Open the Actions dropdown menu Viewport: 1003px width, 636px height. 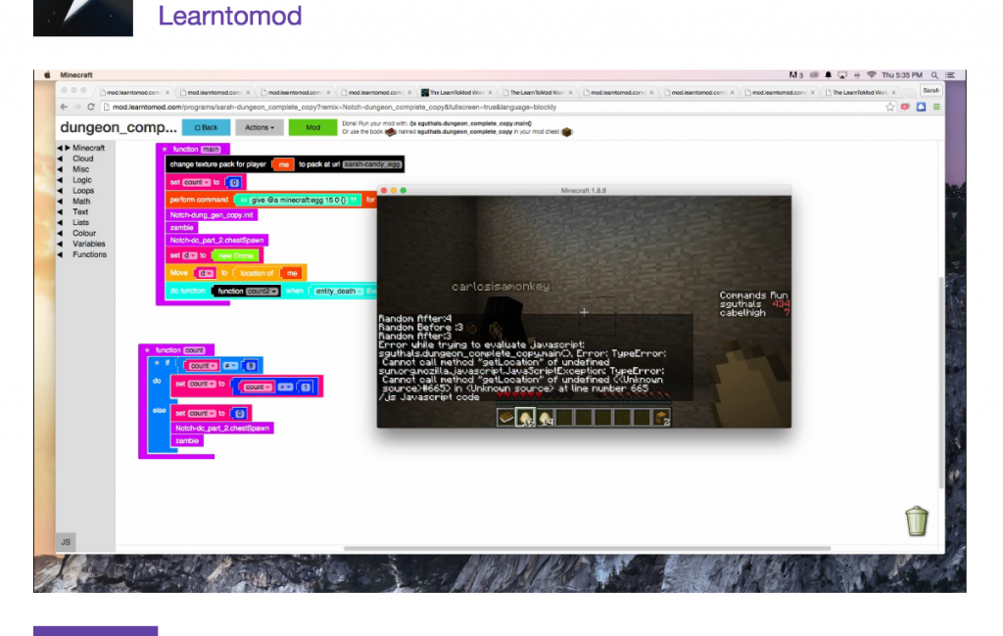260,127
